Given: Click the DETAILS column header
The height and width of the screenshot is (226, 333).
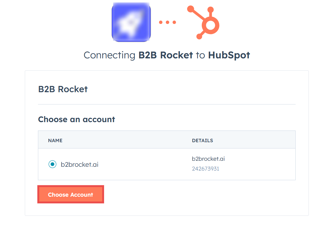Looking at the screenshot, I should pyautogui.click(x=202, y=140).
